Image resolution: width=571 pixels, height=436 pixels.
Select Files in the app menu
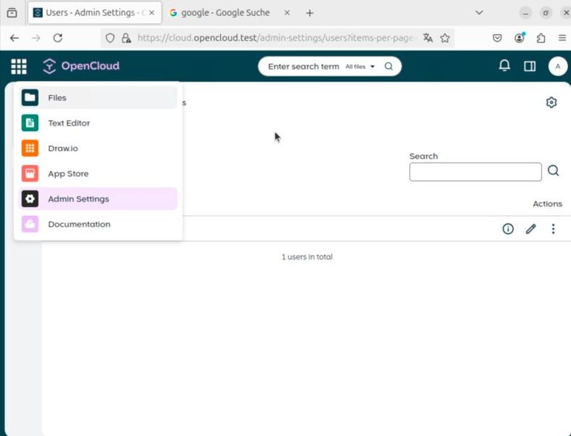pos(98,97)
